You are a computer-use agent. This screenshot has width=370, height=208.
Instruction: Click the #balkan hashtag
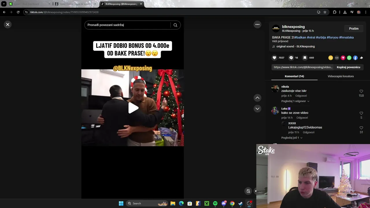(300, 37)
